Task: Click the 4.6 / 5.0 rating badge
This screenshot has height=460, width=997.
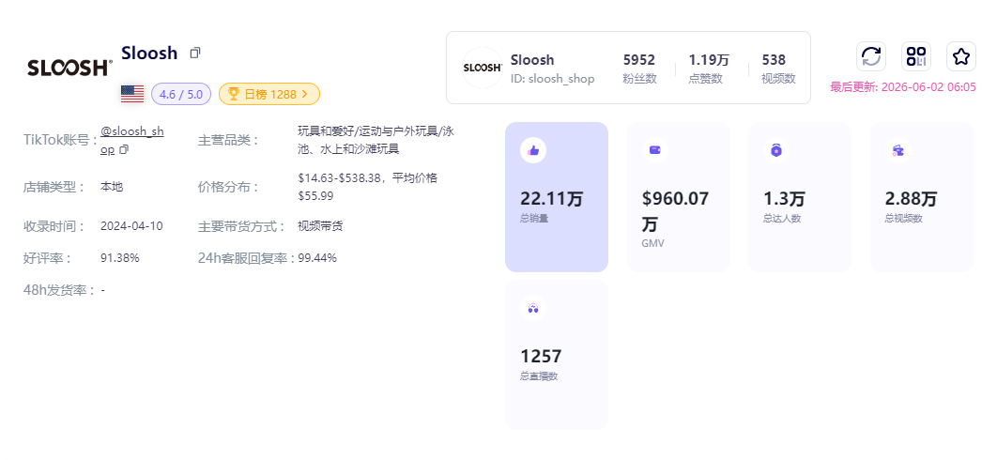Action: click(181, 94)
